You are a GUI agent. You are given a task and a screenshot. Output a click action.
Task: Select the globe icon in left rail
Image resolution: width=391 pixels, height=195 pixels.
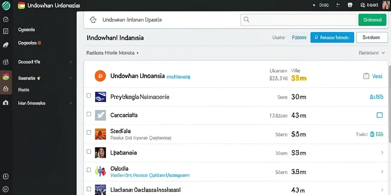tap(6, 62)
